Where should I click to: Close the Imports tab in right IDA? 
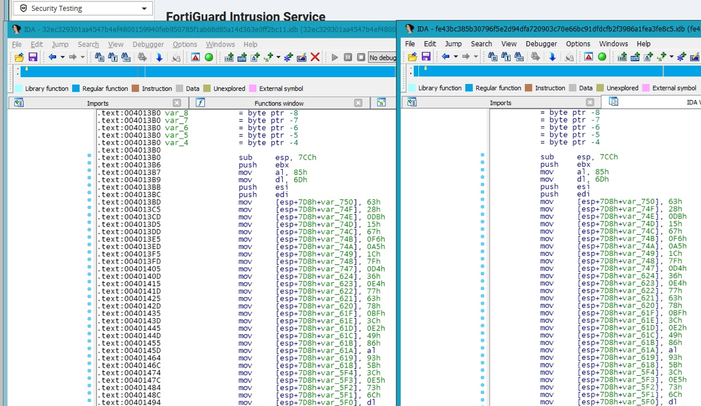click(x=590, y=103)
